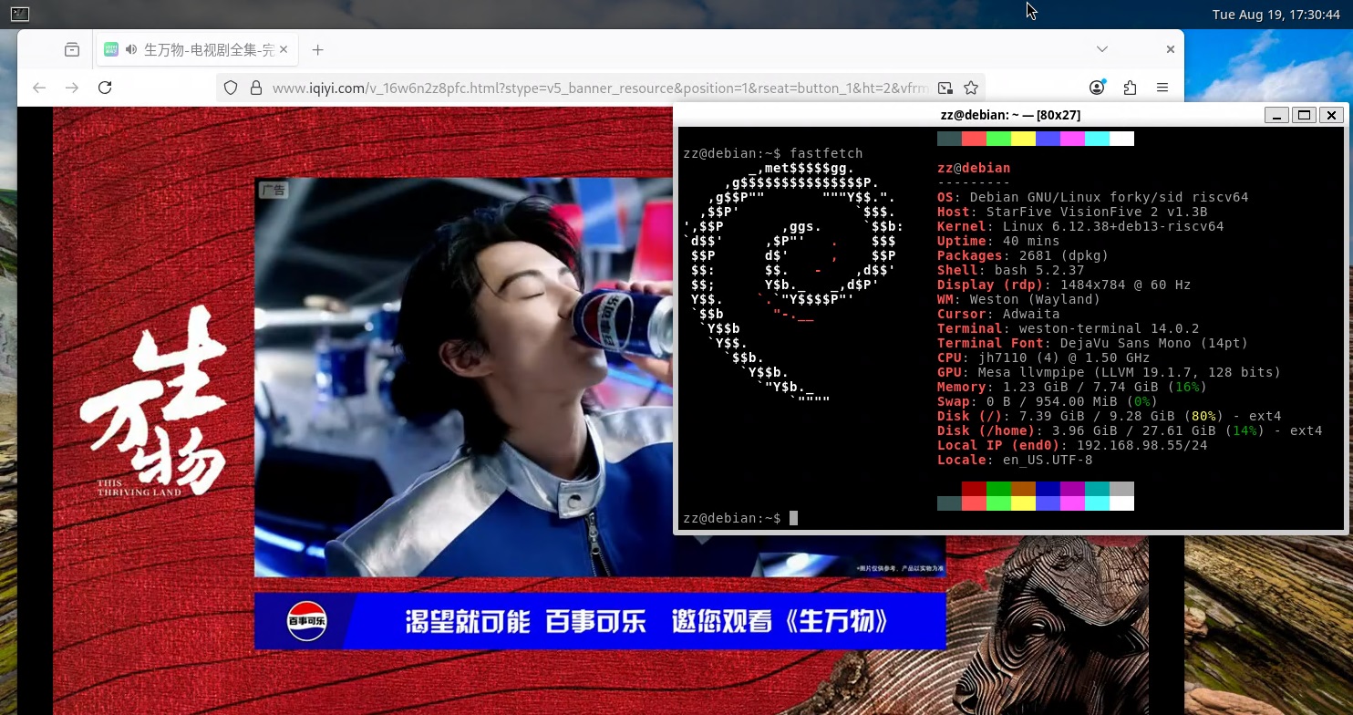Image resolution: width=1353 pixels, height=715 pixels.
Task: Expand the Firefox hamburger application menu
Action: point(1162,88)
